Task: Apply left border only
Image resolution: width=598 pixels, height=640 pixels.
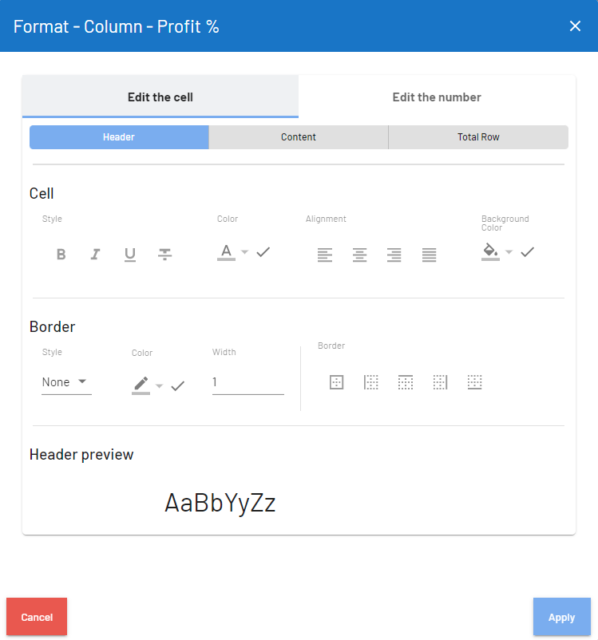Action: 371,382
